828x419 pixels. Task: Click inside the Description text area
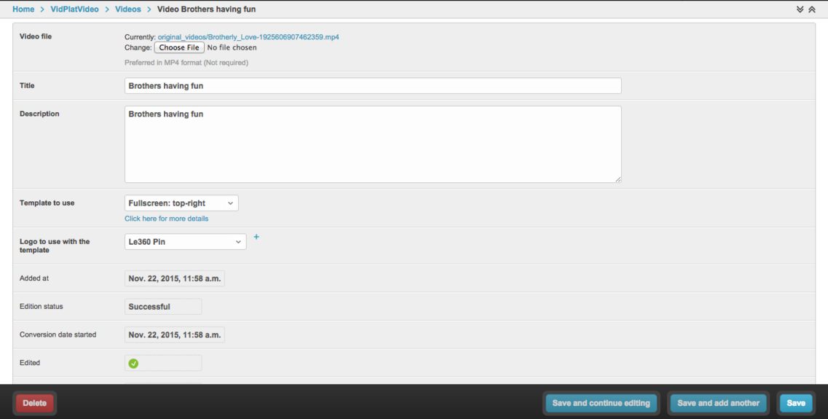[x=372, y=146]
